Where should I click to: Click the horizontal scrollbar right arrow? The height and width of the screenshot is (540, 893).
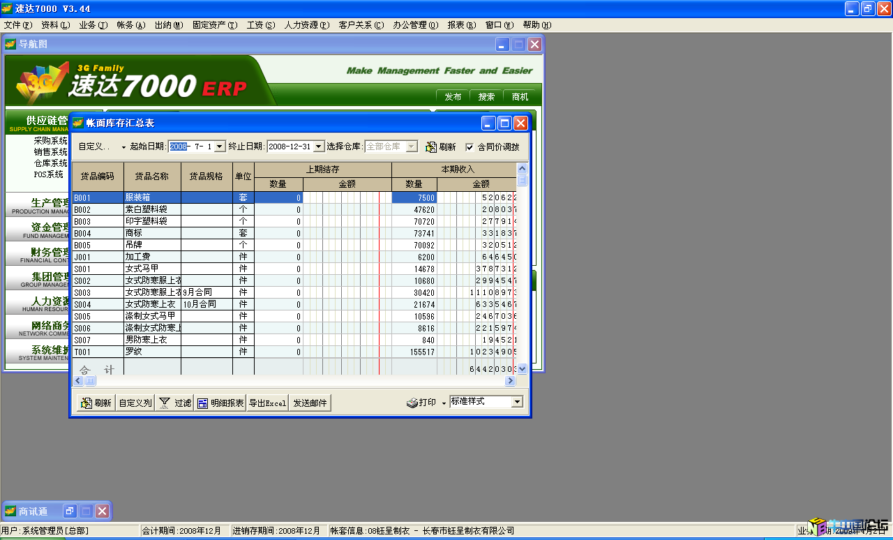511,381
